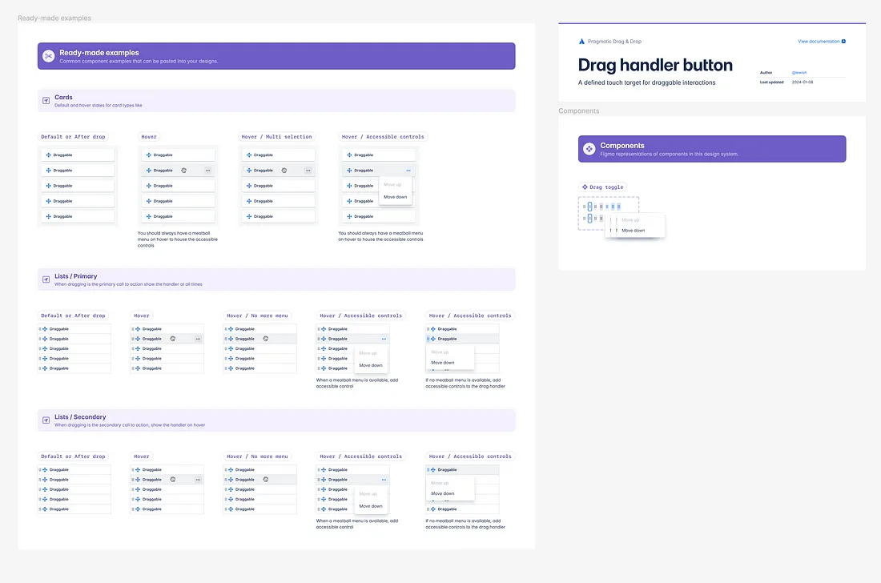
Task: Open meatball menu in Cards Hover example
Action: [x=207, y=171]
